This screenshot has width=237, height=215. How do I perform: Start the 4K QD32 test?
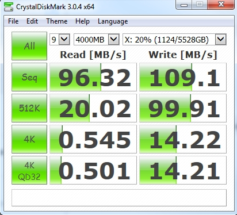(29, 170)
